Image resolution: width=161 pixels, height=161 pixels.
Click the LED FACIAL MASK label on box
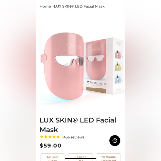click(x=96, y=83)
